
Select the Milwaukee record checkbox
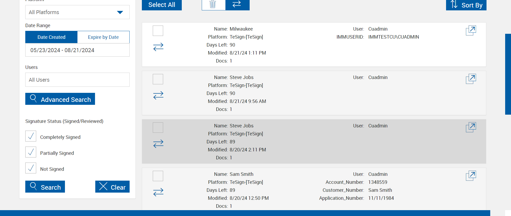tap(158, 31)
